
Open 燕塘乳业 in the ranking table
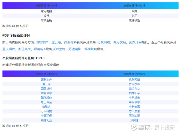46,120
